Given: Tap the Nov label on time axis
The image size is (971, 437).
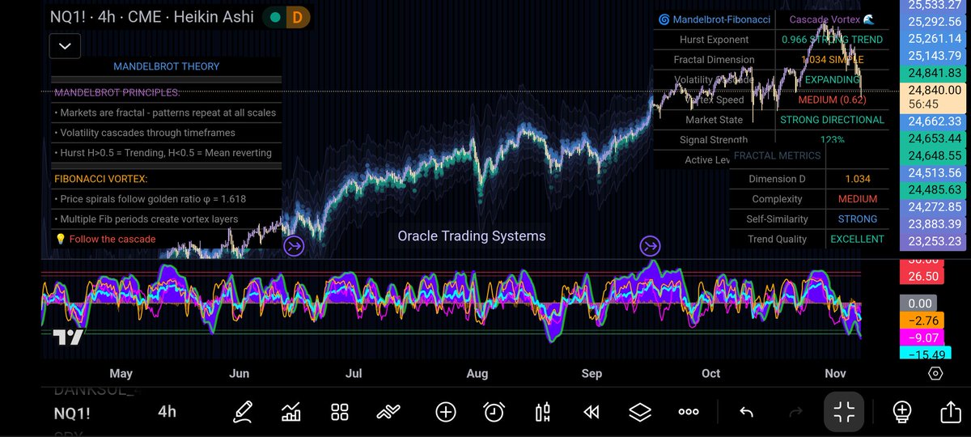Looking at the screenshot, I should tap(835, 373).
